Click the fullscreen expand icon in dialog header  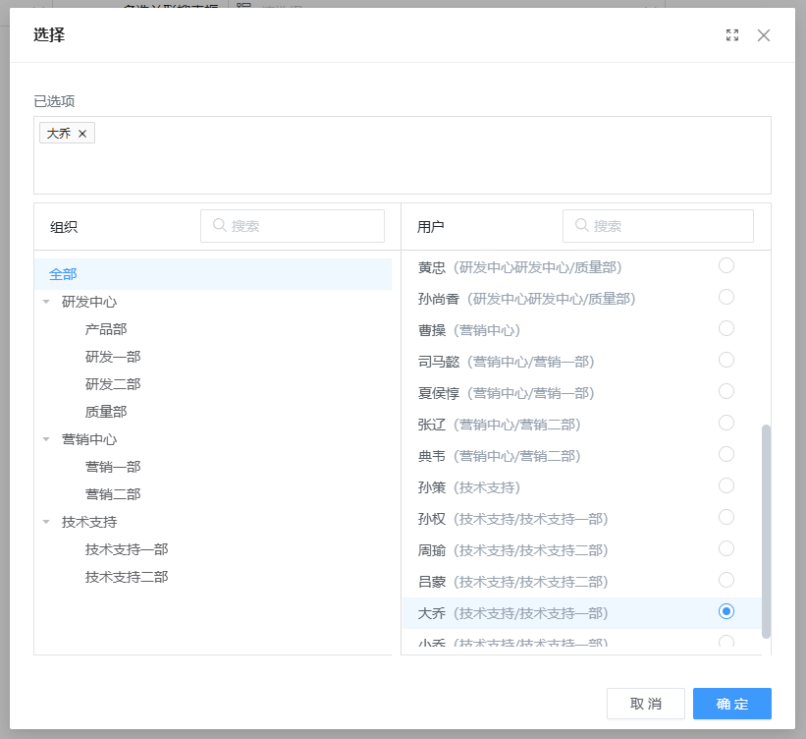pyautogui.click(x=732, y=35)
